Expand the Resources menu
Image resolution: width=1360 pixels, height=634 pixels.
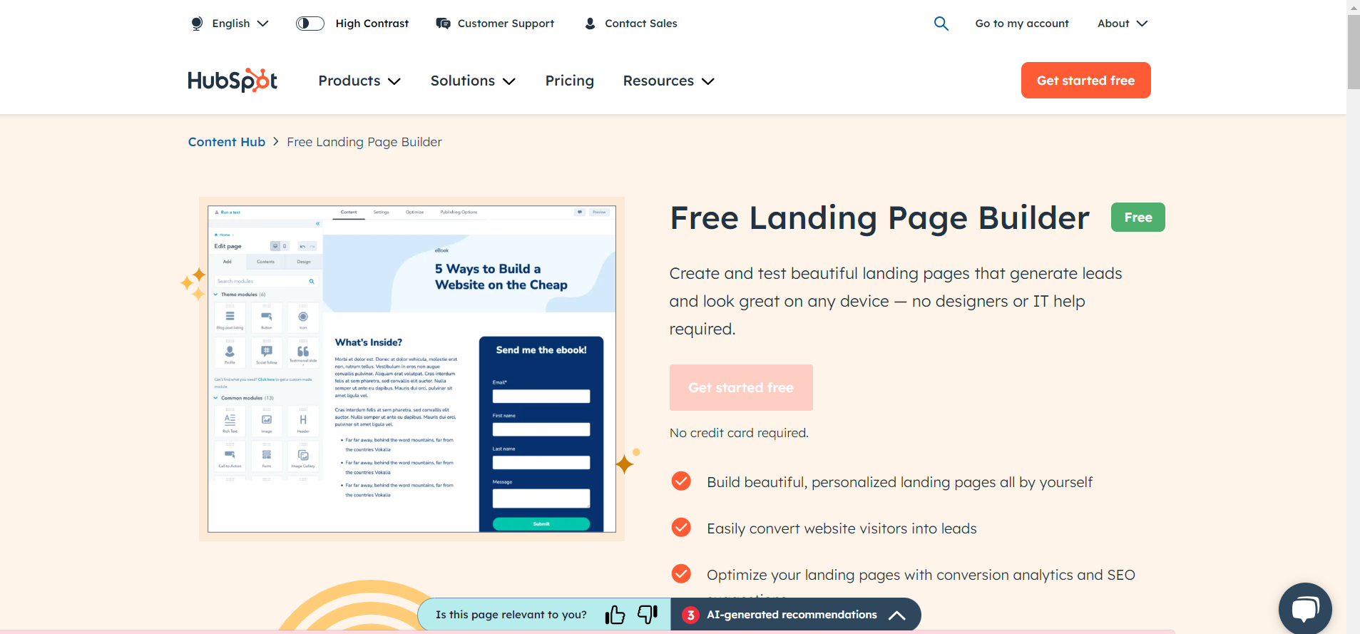[669, 81]
